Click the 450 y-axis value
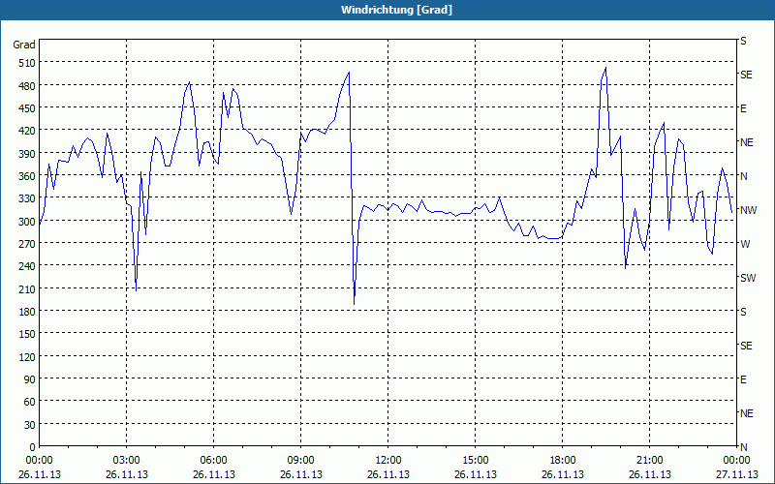Image resolution: width=775 pixels, height=484 pixels. 28,108
